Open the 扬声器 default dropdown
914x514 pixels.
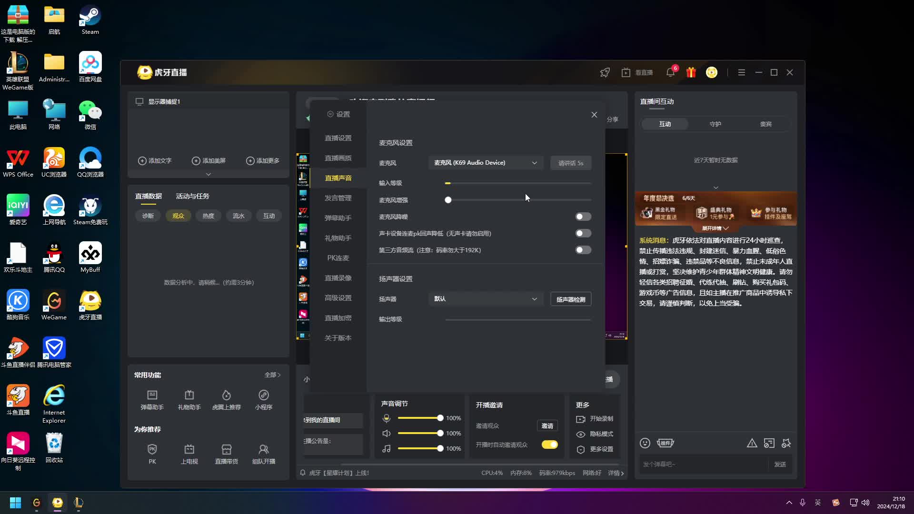[x=486, y=299]
